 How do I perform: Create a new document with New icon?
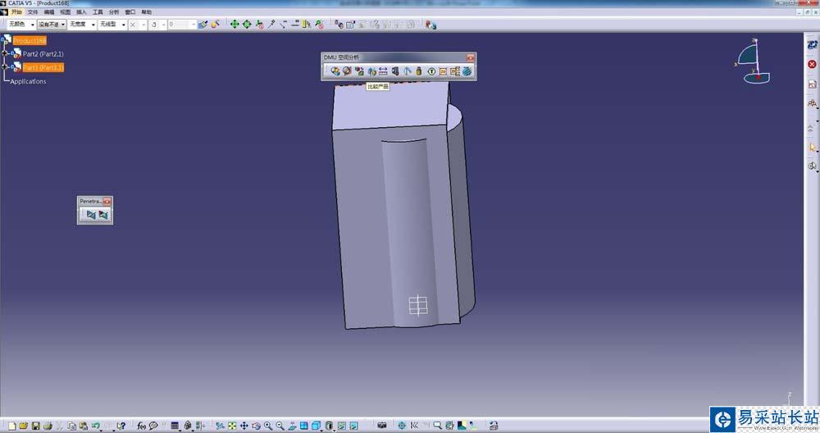(12, 426)
